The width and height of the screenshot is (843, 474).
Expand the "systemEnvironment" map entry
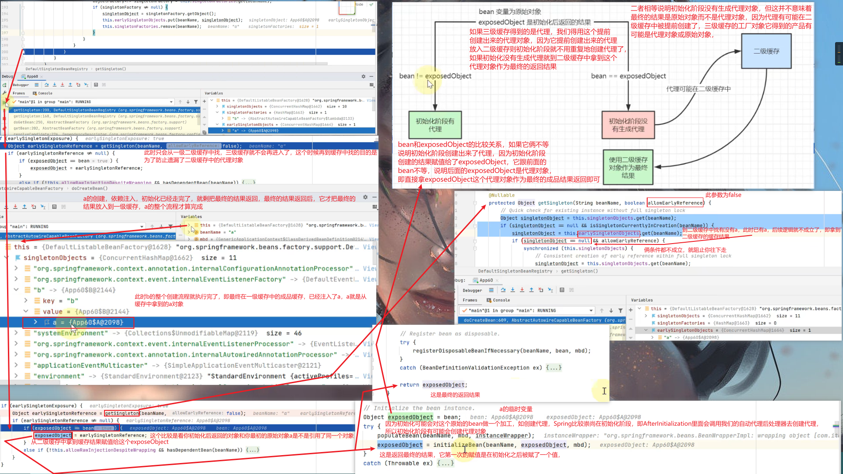[x=16, y=333]
